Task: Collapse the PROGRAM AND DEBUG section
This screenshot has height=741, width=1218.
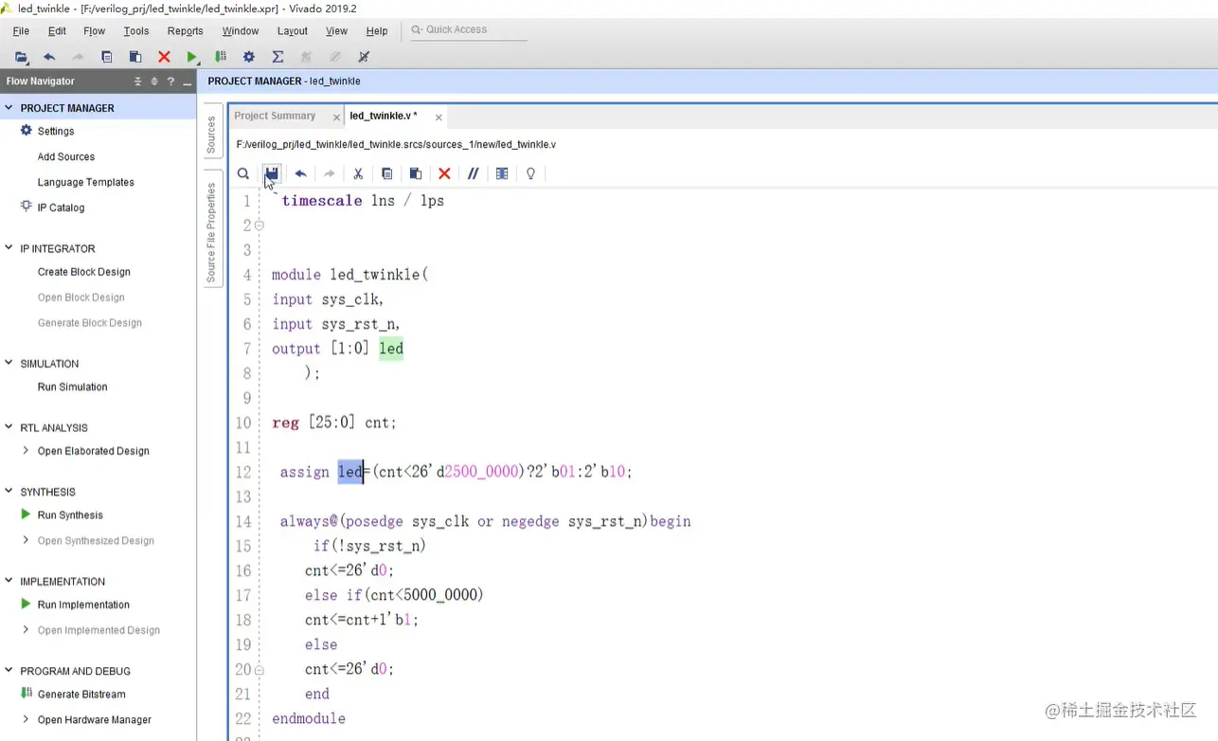Action: [x=9, y=670]
